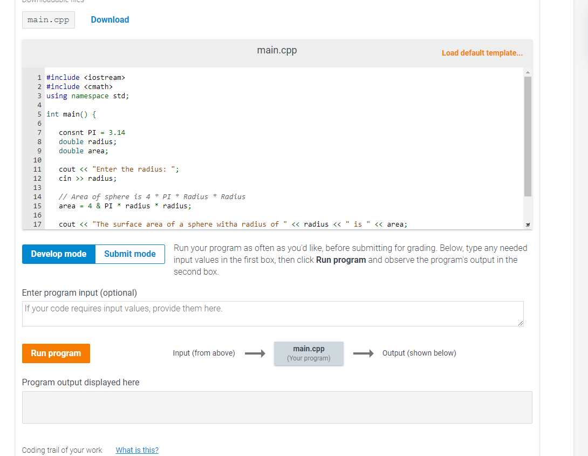Click line number 7 in the editor gutter
Viewport: 588px width, 456px height.
pos(39,132)
